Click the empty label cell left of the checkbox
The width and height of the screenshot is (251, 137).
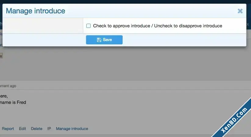click(43, 26)
